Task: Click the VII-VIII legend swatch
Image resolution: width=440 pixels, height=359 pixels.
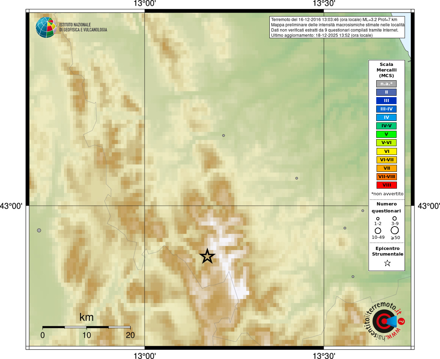Action: pos(386,177)
